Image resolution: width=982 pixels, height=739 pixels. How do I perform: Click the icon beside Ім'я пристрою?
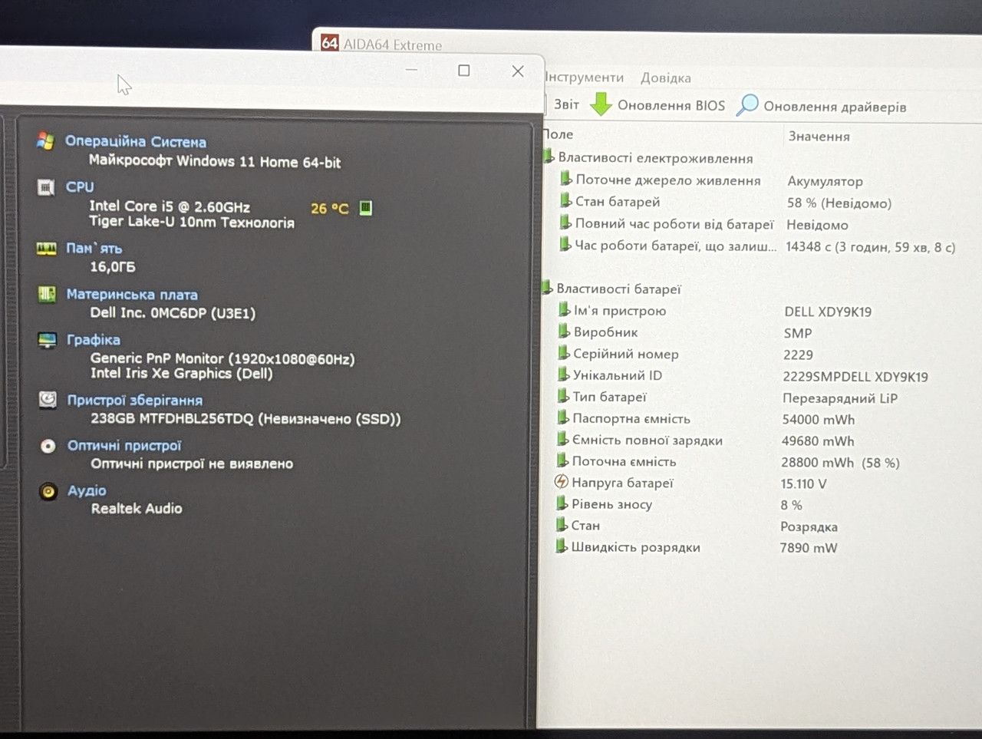click(x=565, y=310)
